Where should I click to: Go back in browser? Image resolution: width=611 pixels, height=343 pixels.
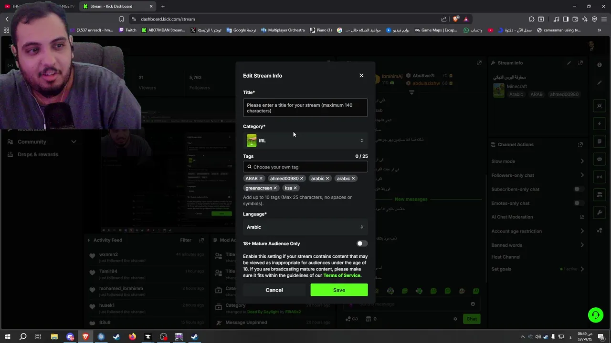coord(7,19)
